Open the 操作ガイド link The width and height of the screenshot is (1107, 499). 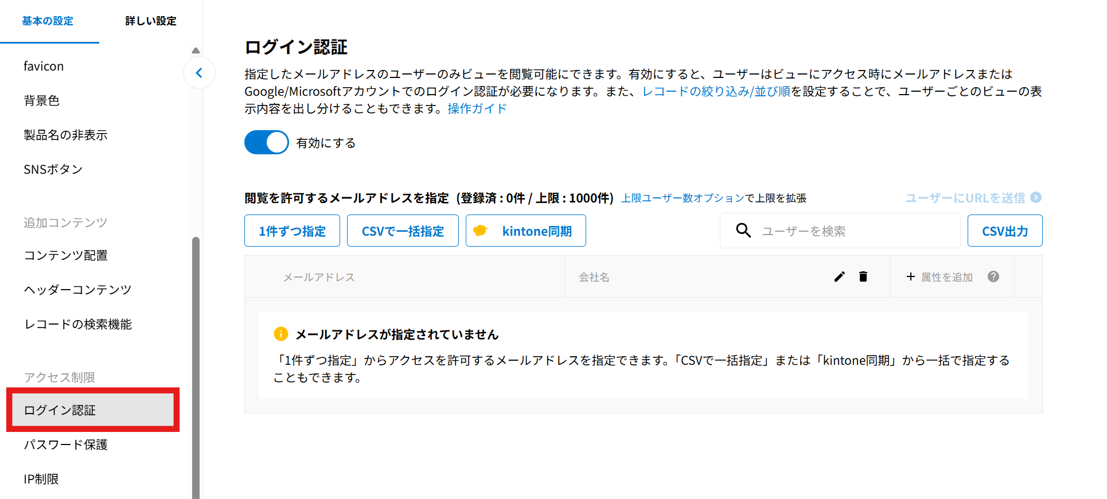pos(477,108)
